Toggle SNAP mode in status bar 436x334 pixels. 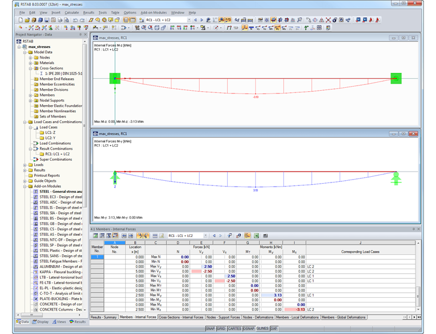pyautogui.click(x=211, y=329)
